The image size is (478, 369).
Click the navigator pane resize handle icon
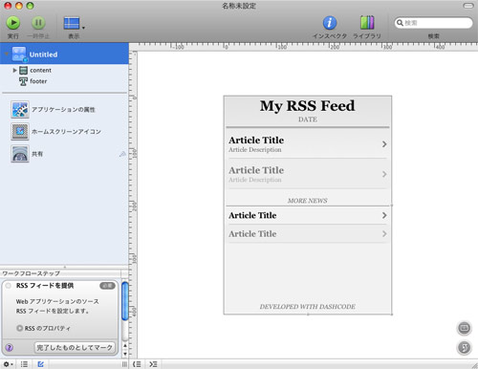124,364
